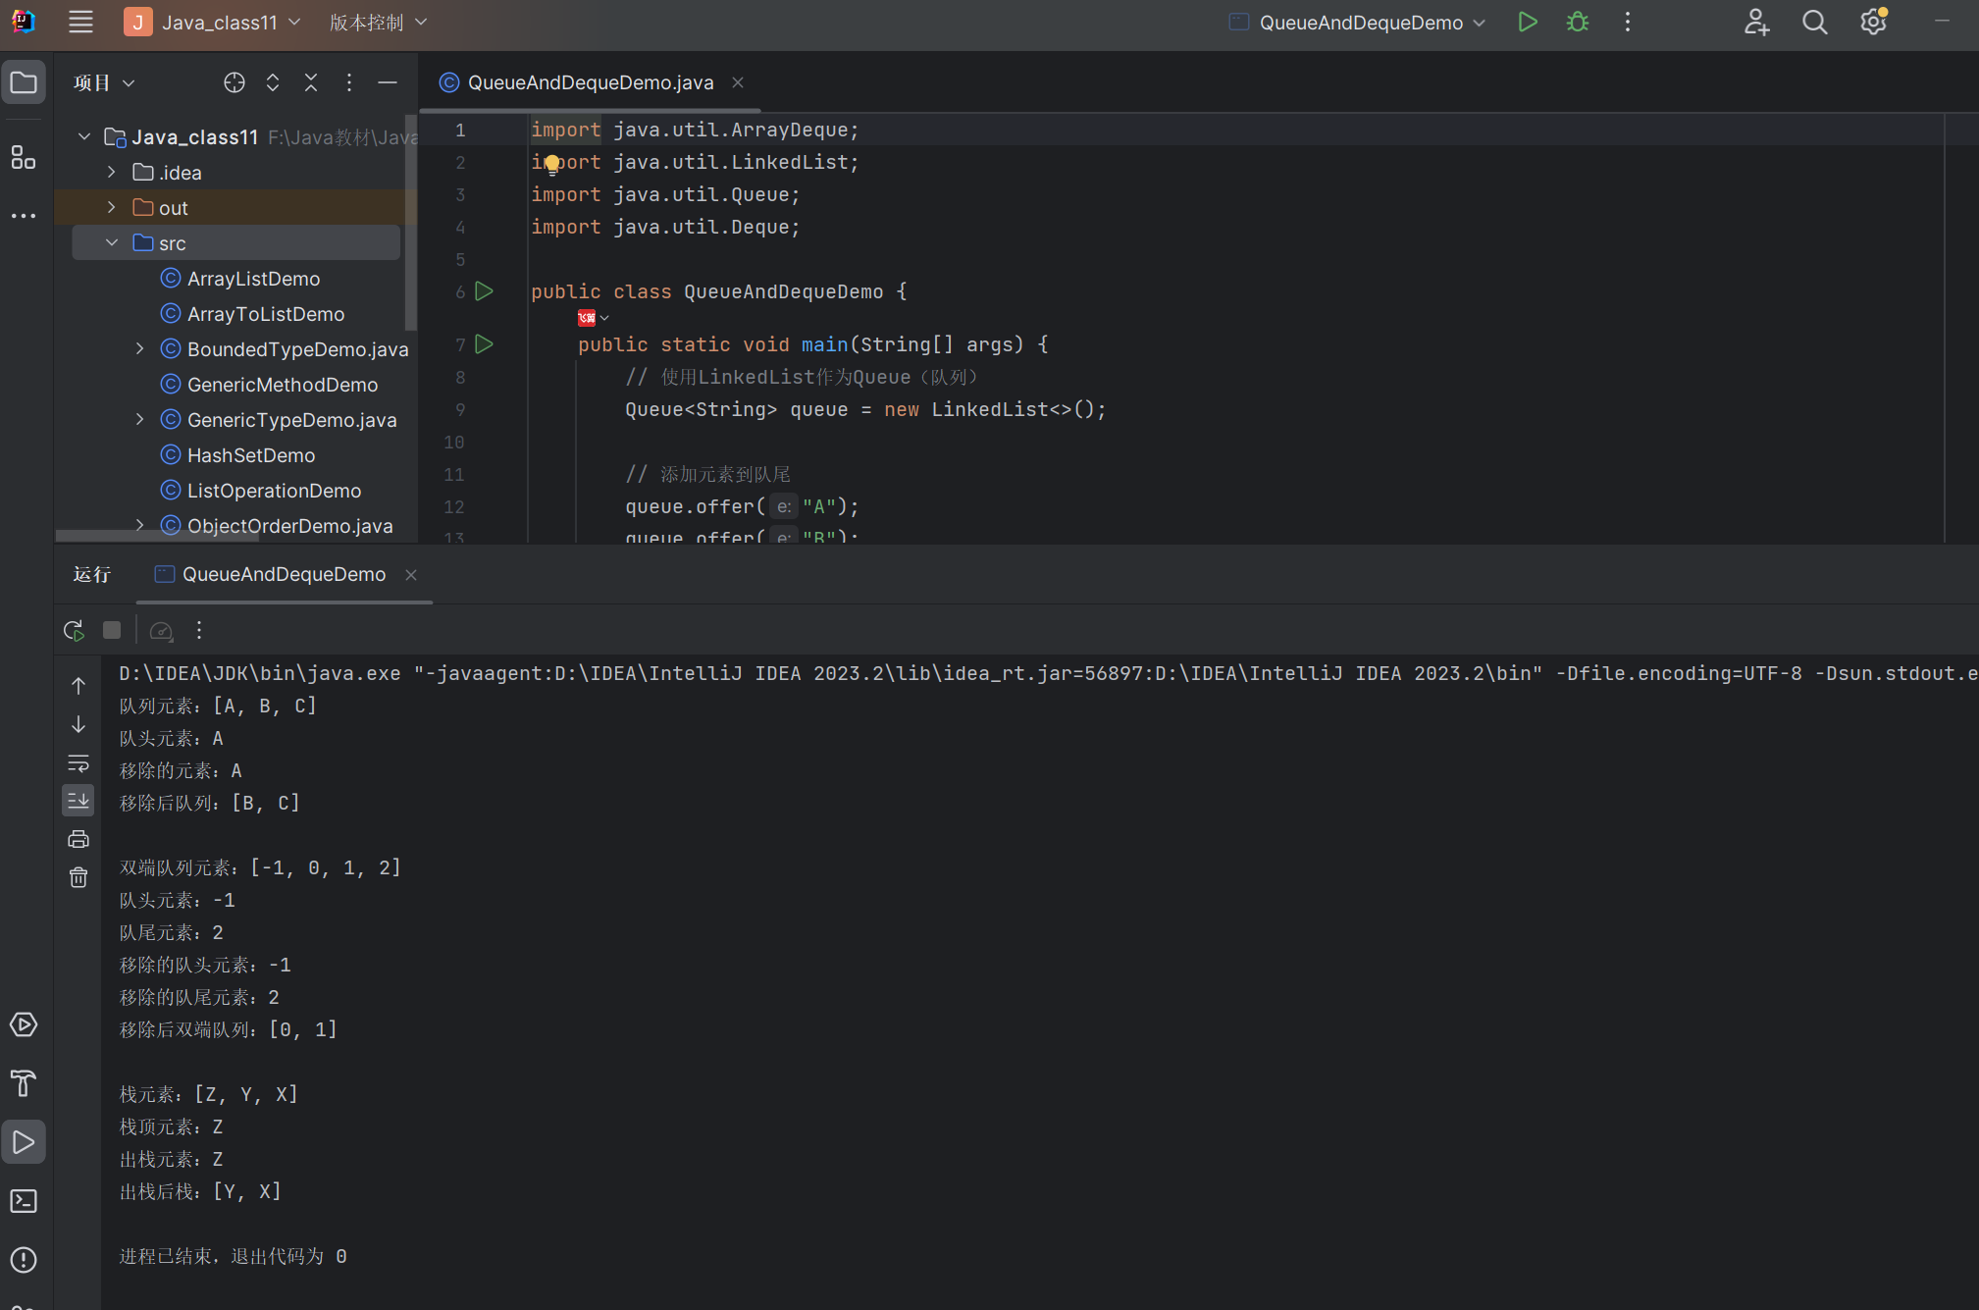The width and height of the screenshot is (1979, 1310).
Task: Click Select Opened File target icon
Action: click(x=234, y=82)
